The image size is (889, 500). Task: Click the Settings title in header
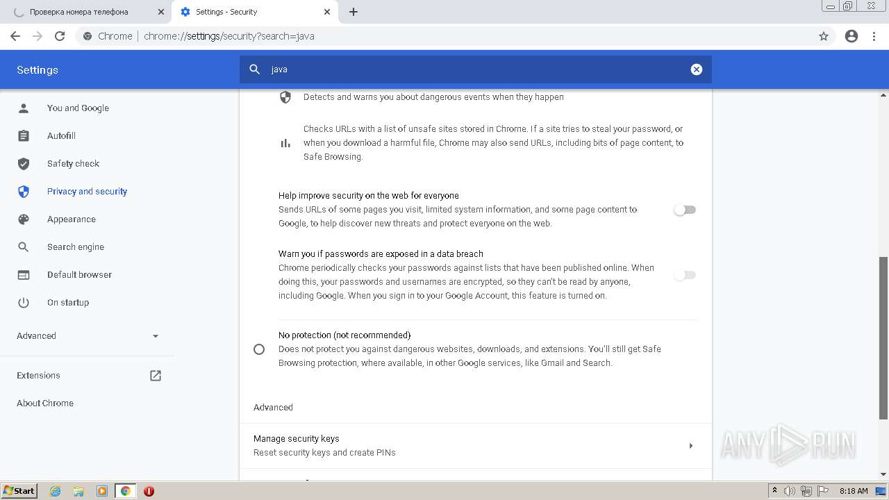point(38,70)
